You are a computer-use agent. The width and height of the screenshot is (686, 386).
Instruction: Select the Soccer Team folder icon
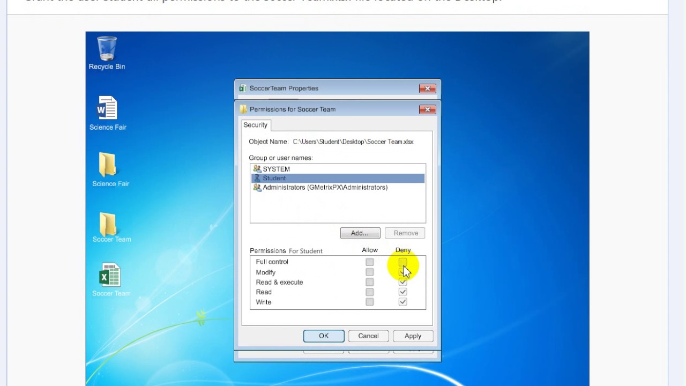pyautogui.click(x=111, y=228)
